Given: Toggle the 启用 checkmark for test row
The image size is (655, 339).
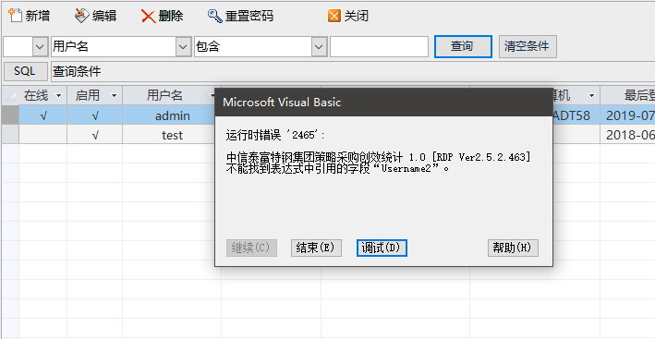Looking at the screenshot, I should click(x=95, y=135).
